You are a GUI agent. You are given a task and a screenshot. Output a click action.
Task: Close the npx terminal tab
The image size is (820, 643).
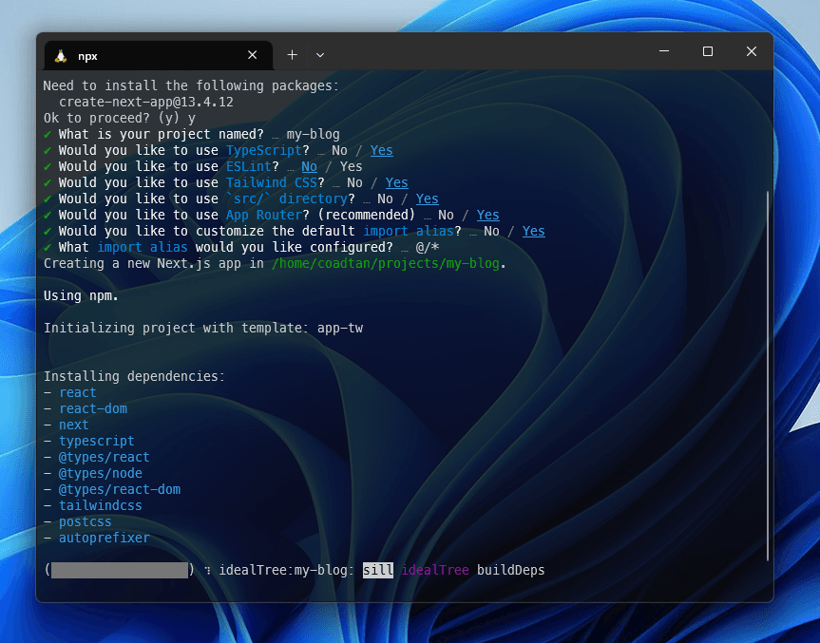click(252, 55)
